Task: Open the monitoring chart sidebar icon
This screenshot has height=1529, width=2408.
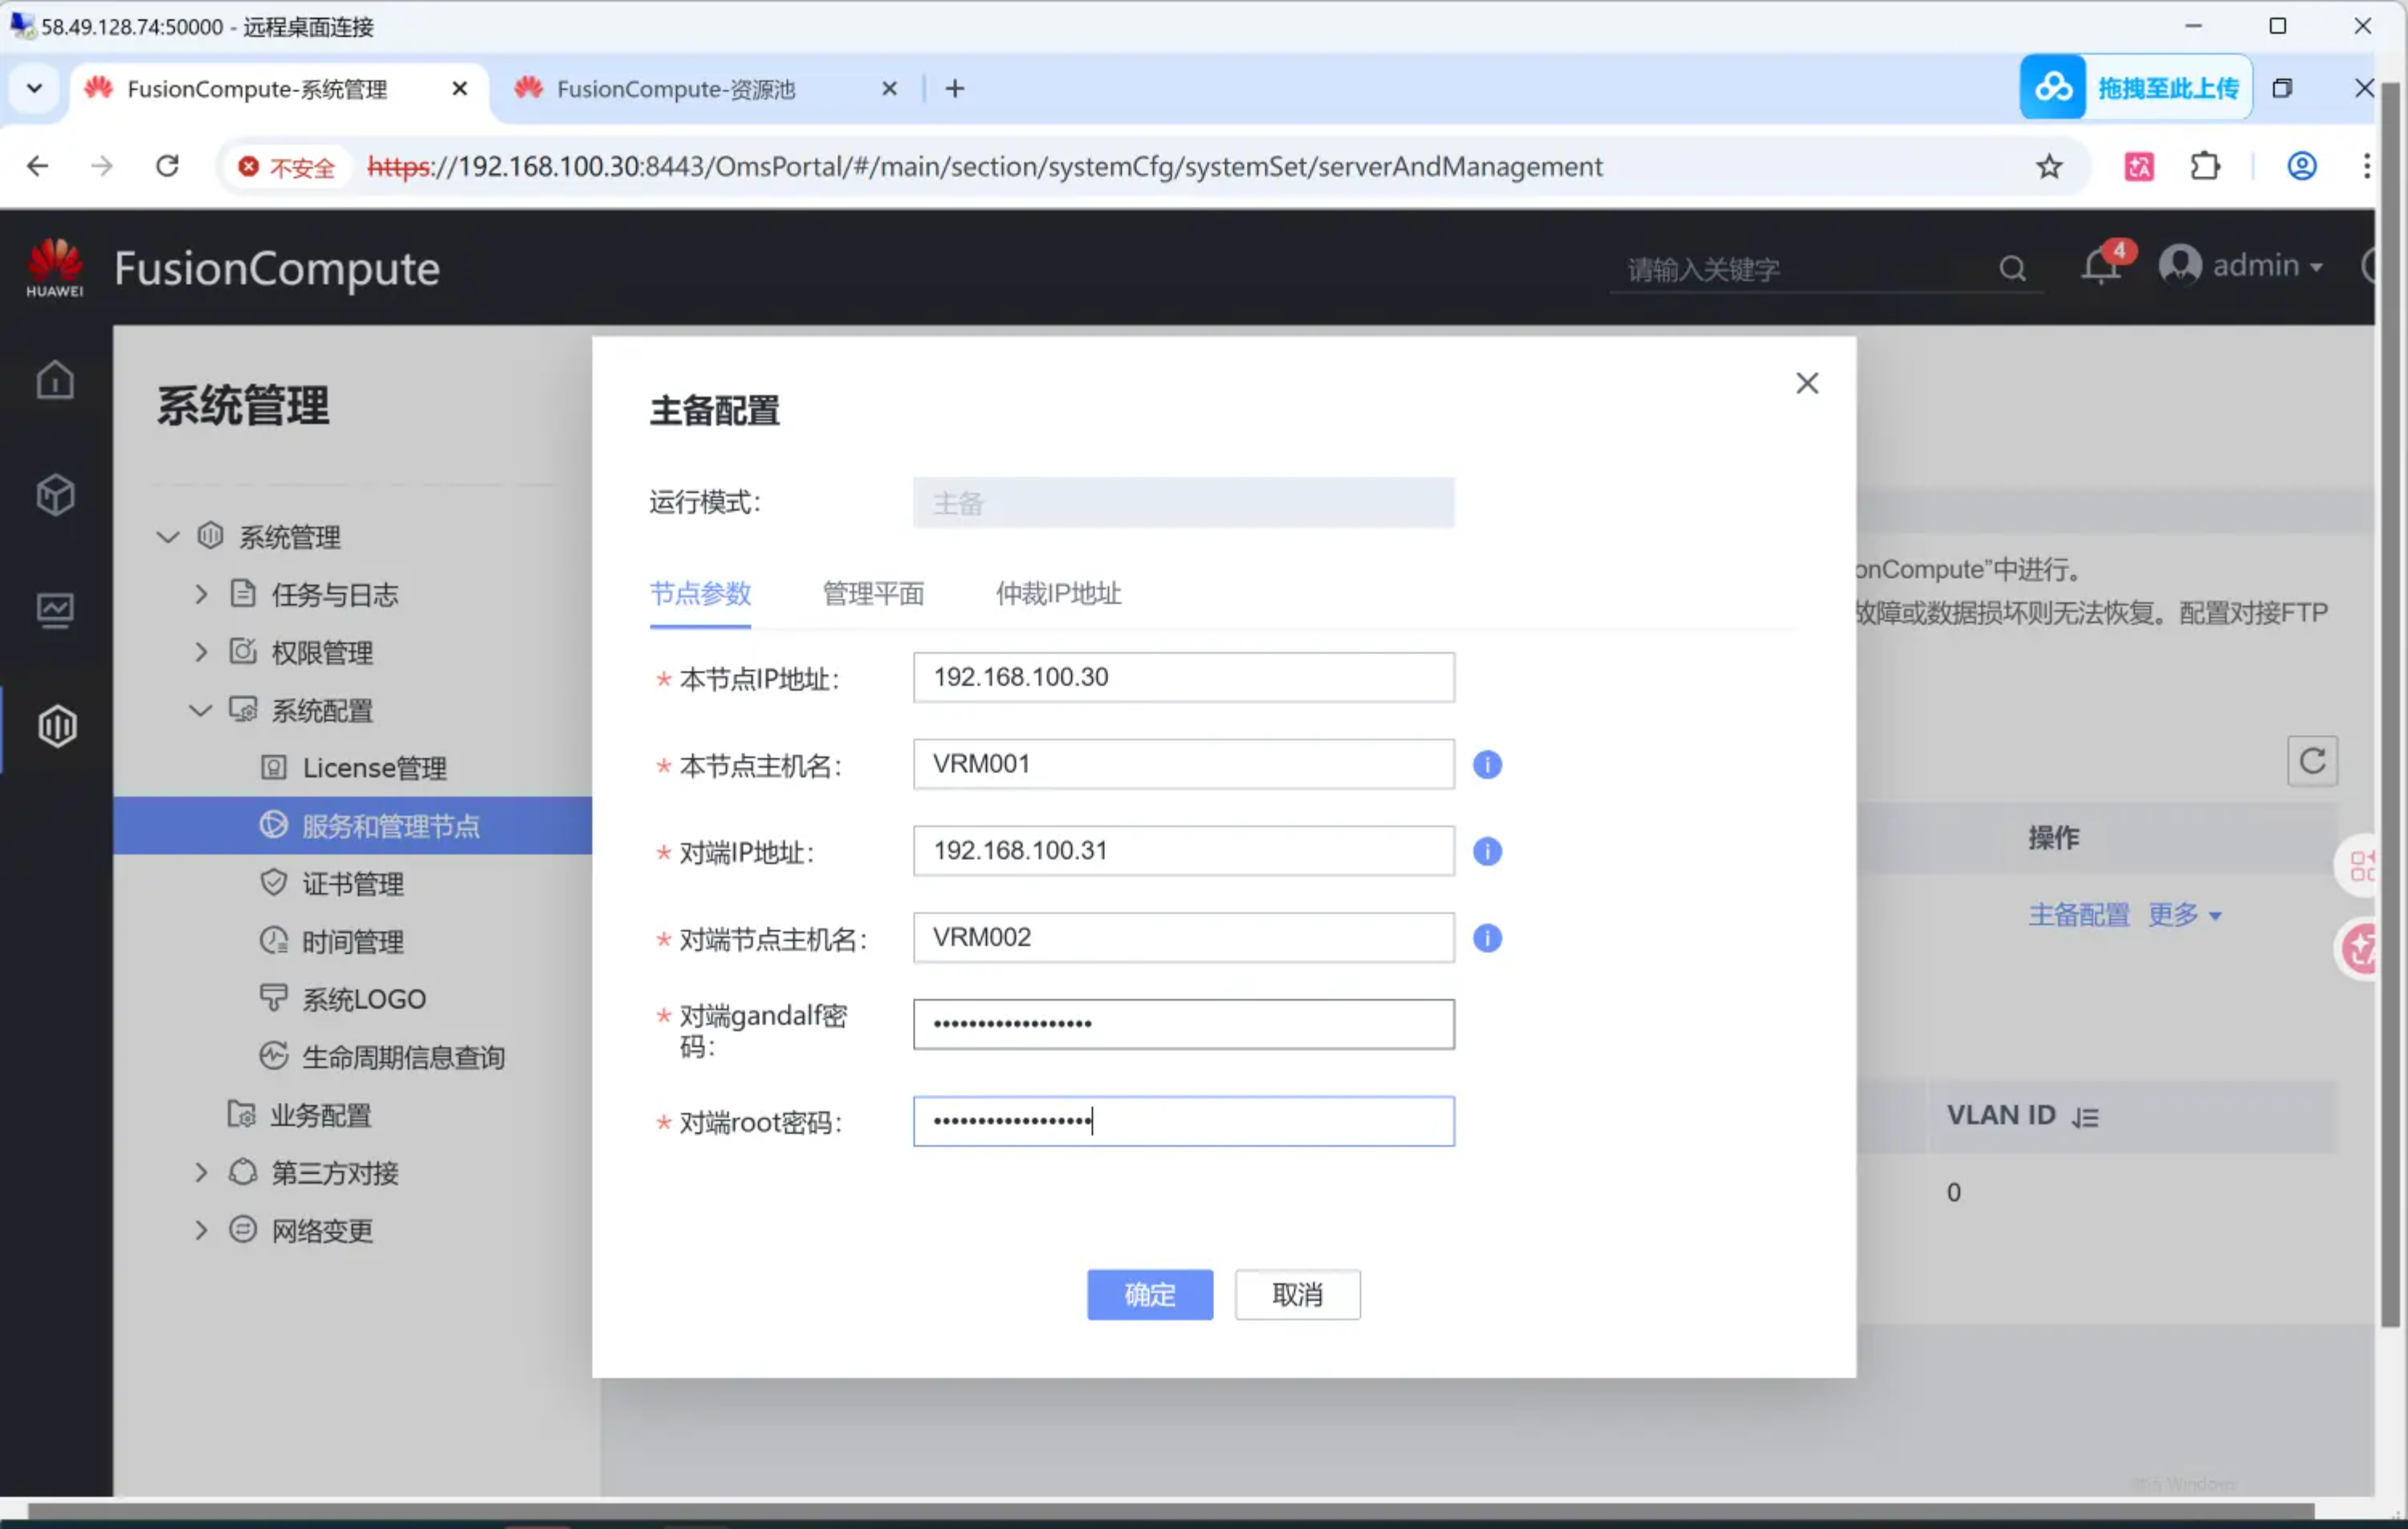Action: click(56, 610)
